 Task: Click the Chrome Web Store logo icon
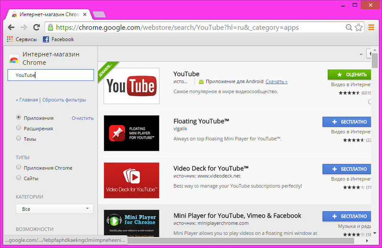point(14,59)
